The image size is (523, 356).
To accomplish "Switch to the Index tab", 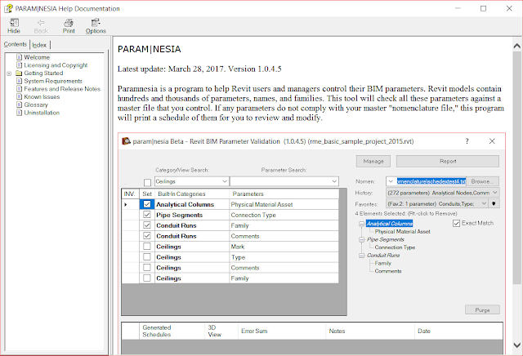I will 39,45.
